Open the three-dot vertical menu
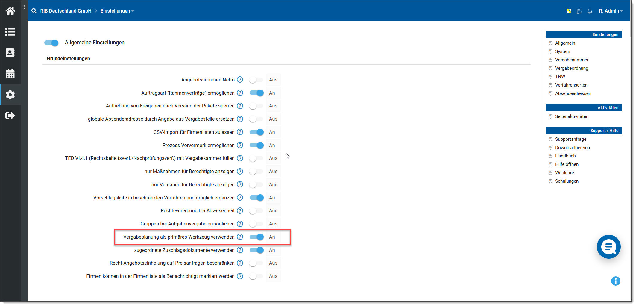Viewport: 636px width, 306px height. point(24,7)
